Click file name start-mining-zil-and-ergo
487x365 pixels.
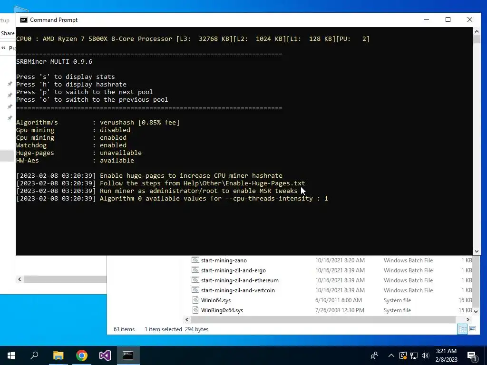click(x=233, y=270)
